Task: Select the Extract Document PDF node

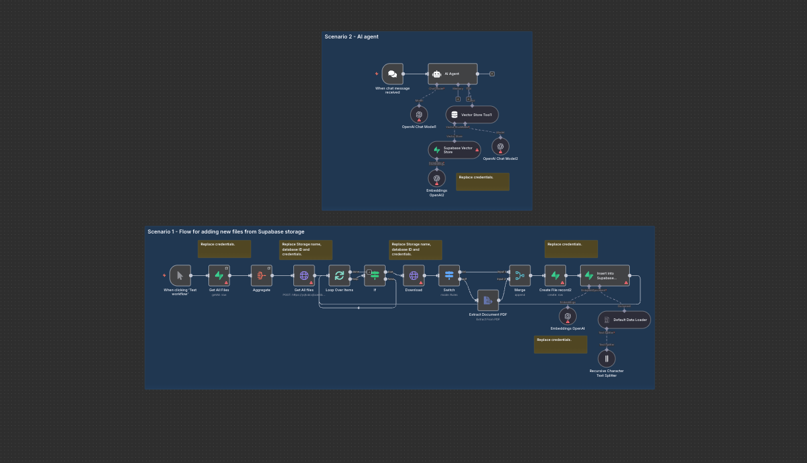Action: pos(488,300)
